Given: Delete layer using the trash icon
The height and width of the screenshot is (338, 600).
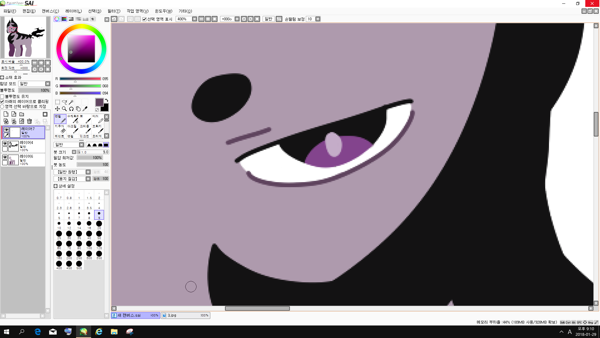Looking at the screenshot, I should (29, 121).
